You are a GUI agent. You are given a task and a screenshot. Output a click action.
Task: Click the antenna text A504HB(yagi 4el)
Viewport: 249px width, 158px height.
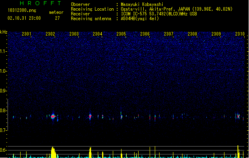pyautogui.click(x=140, y=19)
